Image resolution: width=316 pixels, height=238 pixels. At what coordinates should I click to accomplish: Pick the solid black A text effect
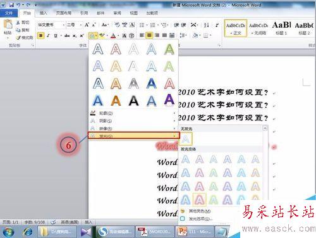click(x=133, y=101)
